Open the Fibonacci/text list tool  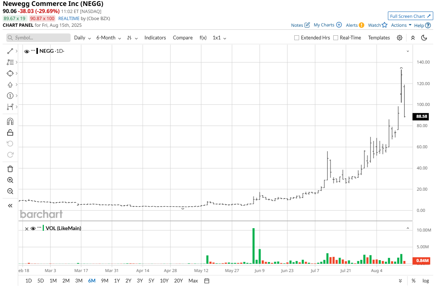[x=10, y=62]
